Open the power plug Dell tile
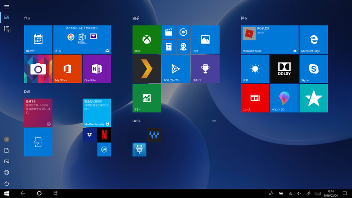Screen dimensions: 352x198 point(139,150)
